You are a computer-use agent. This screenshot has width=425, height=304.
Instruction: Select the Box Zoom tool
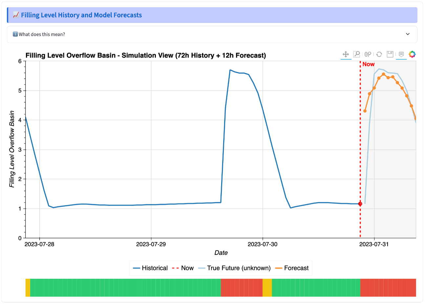tap(357, 54)
